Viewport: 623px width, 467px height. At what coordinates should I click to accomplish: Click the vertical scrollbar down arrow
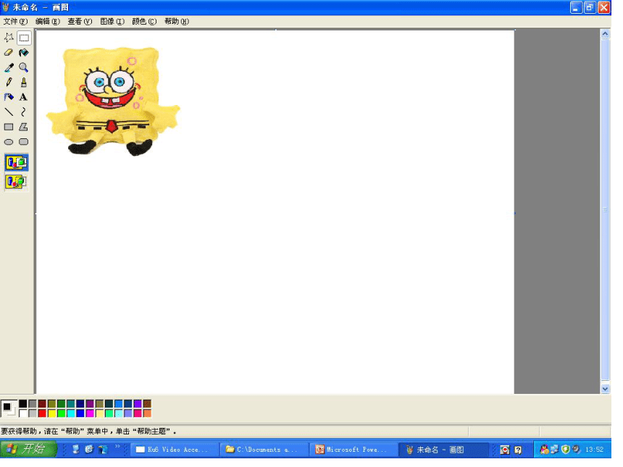[x=605, y=390]
